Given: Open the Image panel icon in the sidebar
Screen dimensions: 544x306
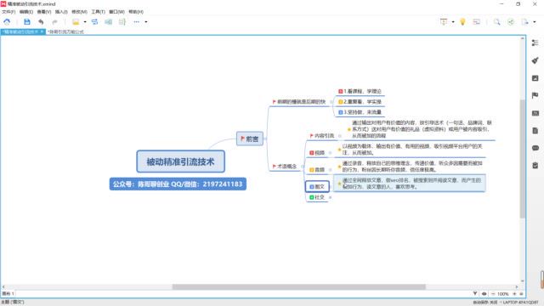Looking at the screenshot, I should pos(535,78).
